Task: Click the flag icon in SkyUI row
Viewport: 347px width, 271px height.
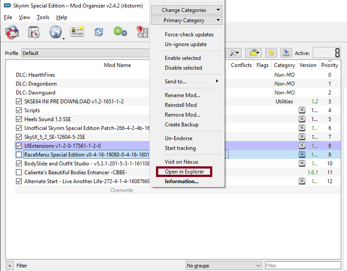Action: click(x=302, y=137)
